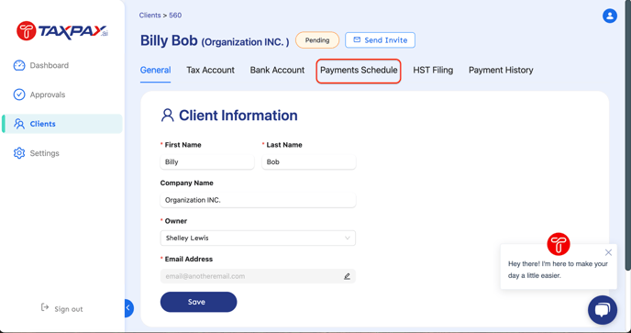The image size is (631, 333).
Task: Click the edit pencil icon for email
Action: tap(347, 276)
